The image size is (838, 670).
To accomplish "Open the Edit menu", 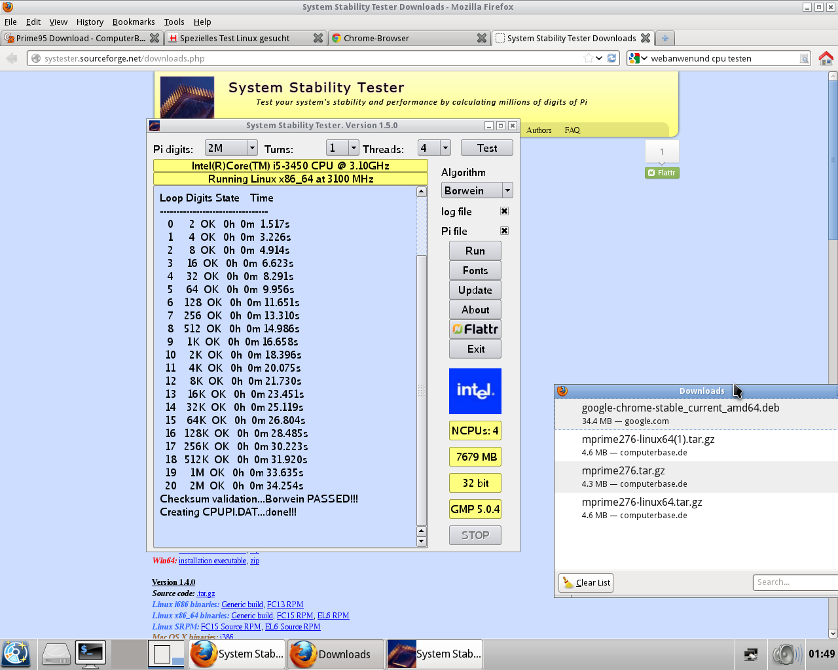I will tap(33, 22).
